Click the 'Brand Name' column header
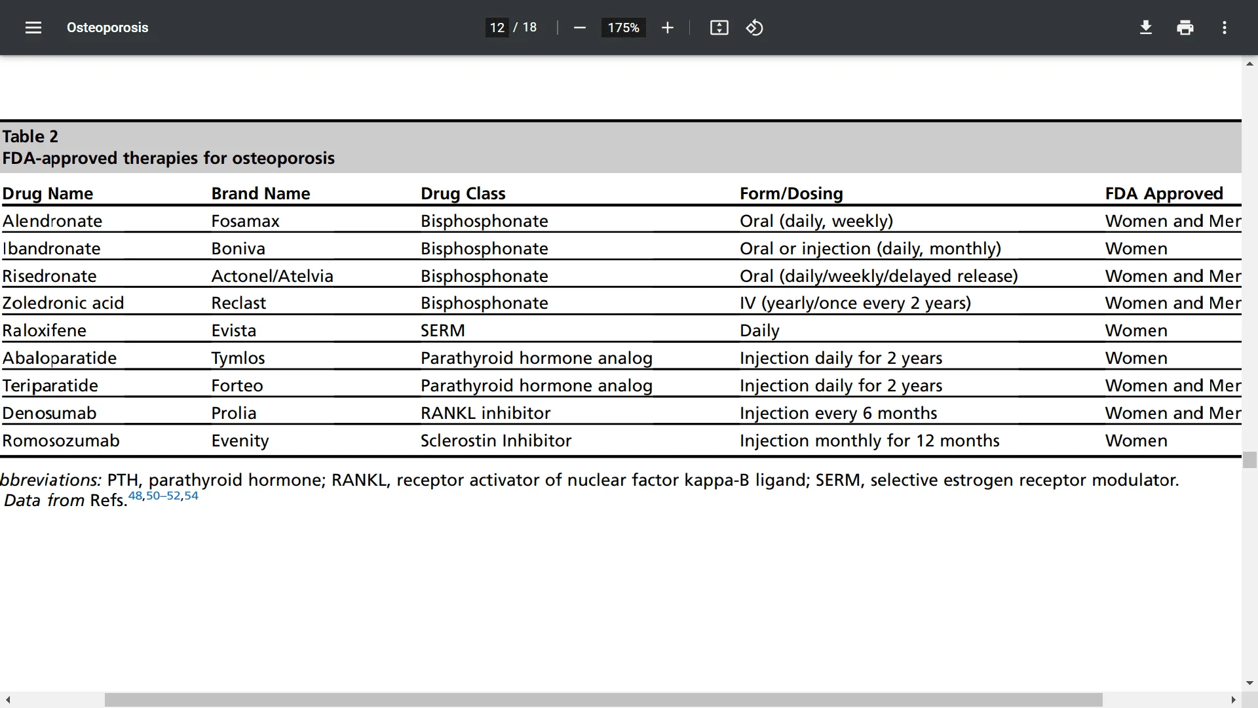The image size is (1258, 708). [x=261, y=193]
